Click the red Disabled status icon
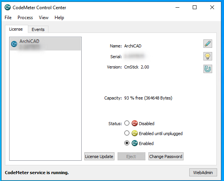Screen dimensions: 224x181 point(134,123)
